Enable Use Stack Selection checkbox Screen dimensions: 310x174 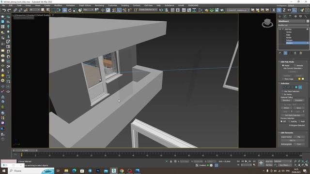click(282, 91)
